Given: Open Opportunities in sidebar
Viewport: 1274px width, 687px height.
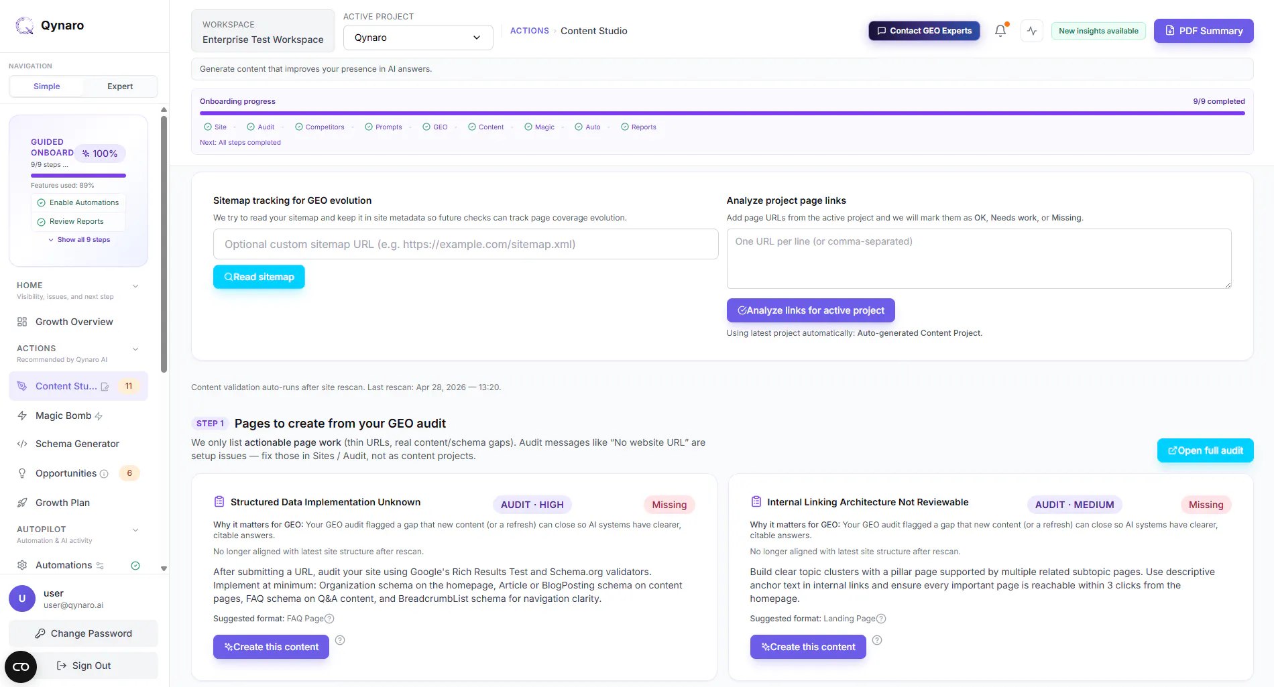Looking at the screenshot, I should 78,473.
